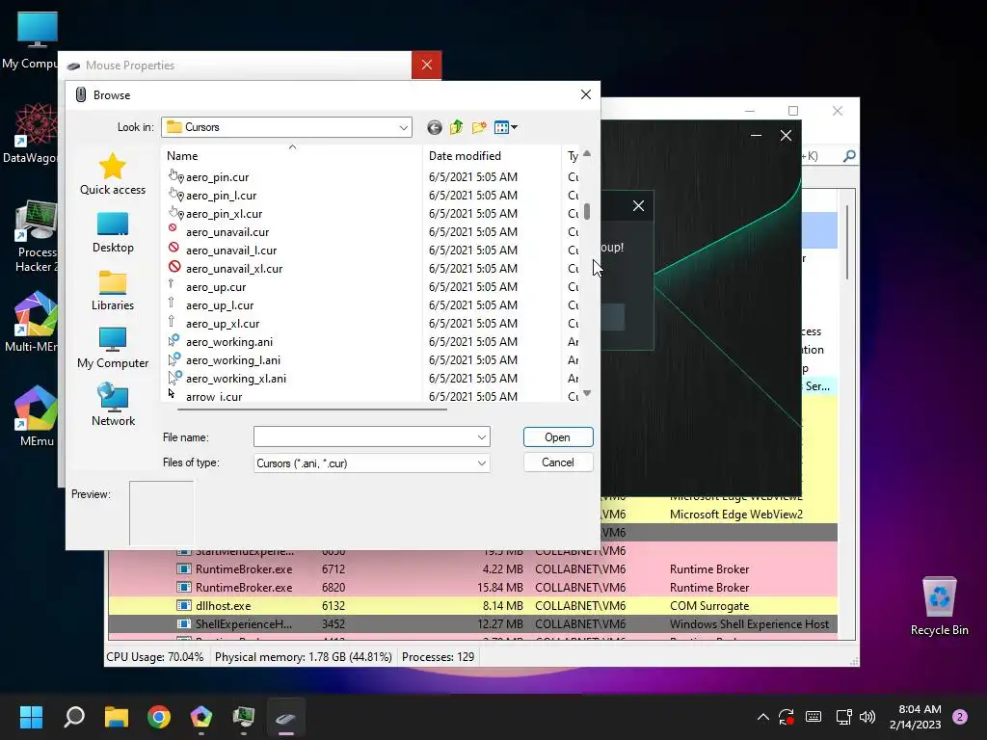The height and width of the screenshot is (740, 987).
Task: Select aero_up_xl.cur file name
Action: tap(223, 324)
